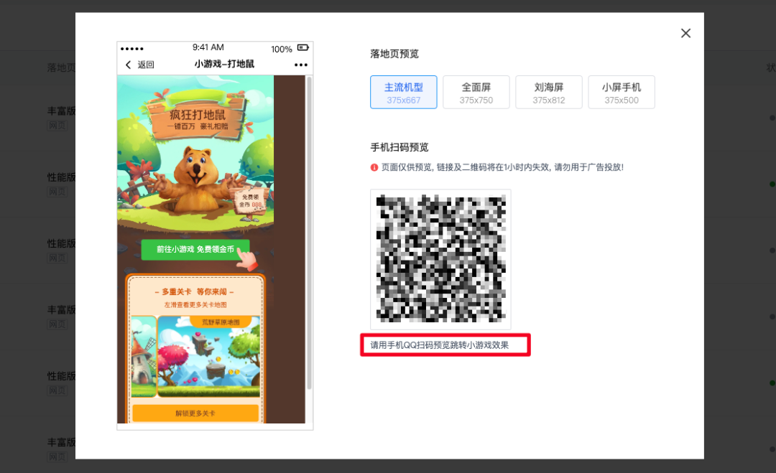This screenshot has width=776, height=473.
Task: Click the phone preview vertical scrollbar
Action: [x=309, y=233]
